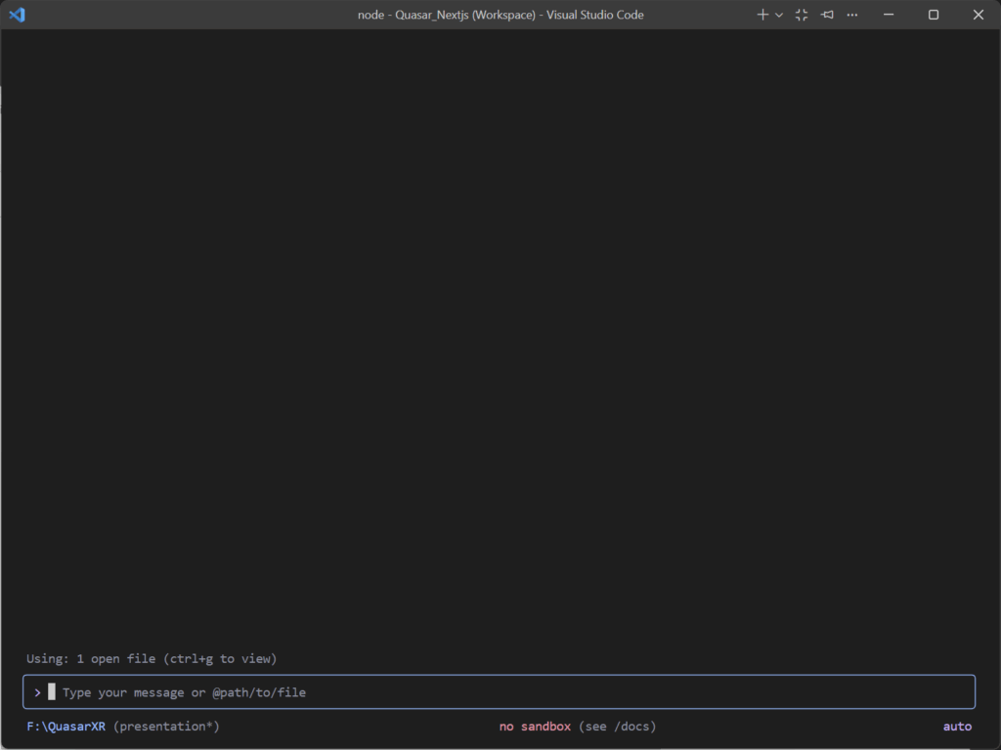The width and height of the screenshot is (1001, 750).
Task: Click the > prompt symbol in input box
Action: point(38,692)
